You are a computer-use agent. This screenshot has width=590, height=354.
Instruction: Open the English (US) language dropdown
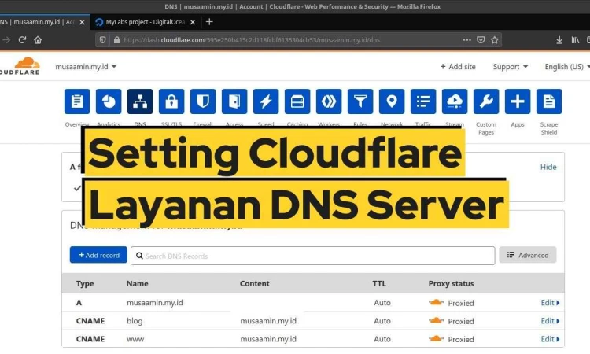(567, 67)
